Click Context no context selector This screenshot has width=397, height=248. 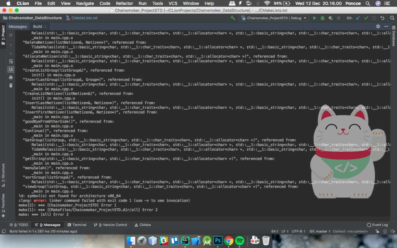[350, 231]
